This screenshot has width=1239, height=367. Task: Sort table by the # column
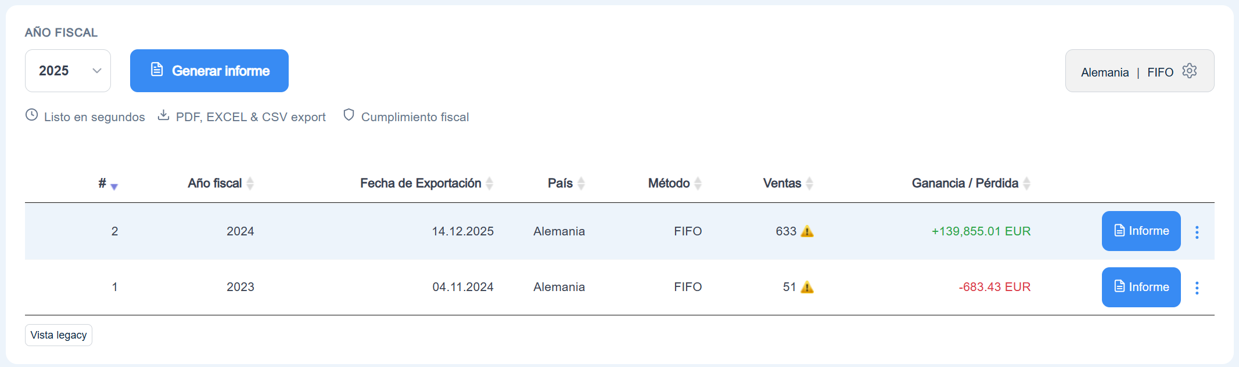point(108,184)
